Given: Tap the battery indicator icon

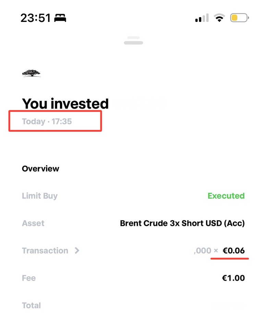Looking at the screenshot, I should click(x=239, y=18).
